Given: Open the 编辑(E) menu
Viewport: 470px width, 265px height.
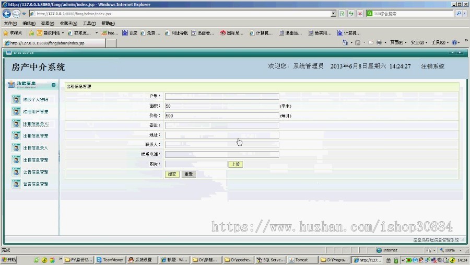Looking at the screenshot, I should 29,24.
